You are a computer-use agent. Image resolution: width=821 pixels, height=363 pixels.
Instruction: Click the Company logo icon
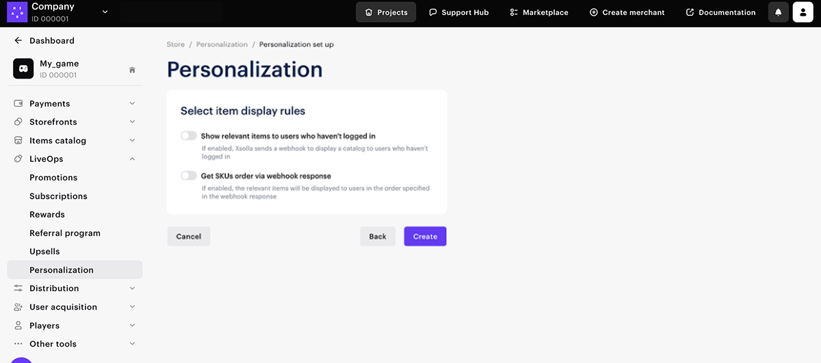pos(16,12)
